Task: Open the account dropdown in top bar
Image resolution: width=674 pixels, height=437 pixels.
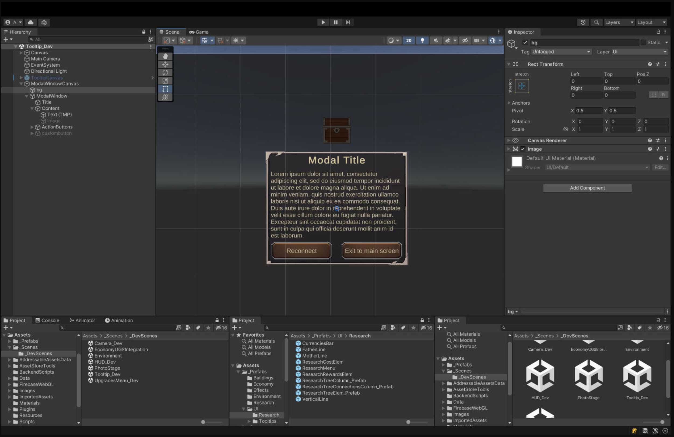Action: point(13,22)
